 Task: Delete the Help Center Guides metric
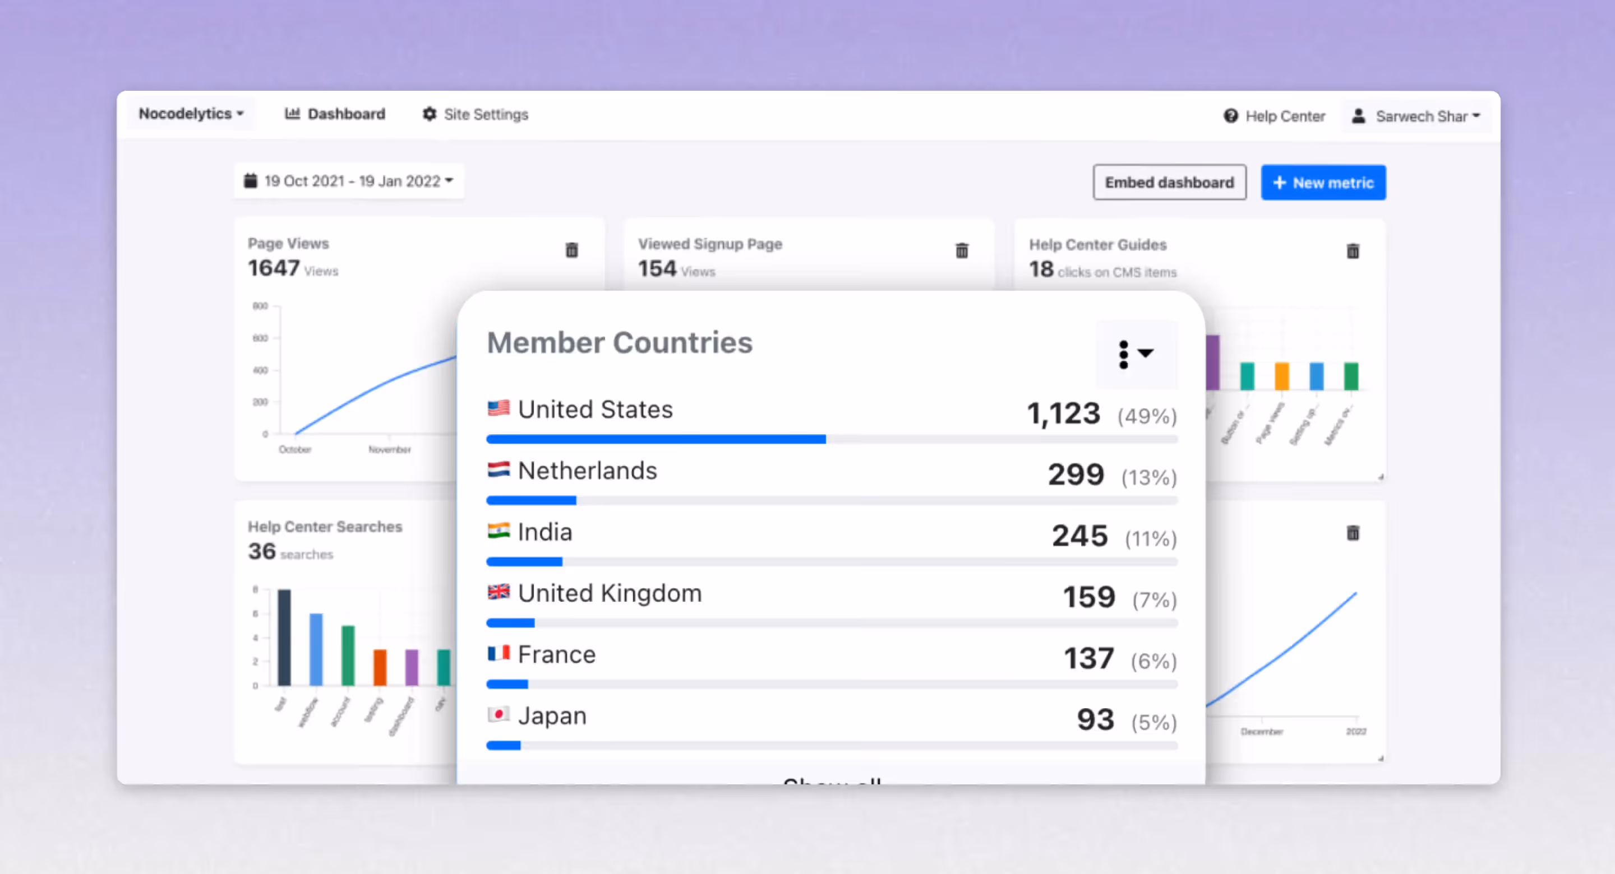coord(1353,251)
